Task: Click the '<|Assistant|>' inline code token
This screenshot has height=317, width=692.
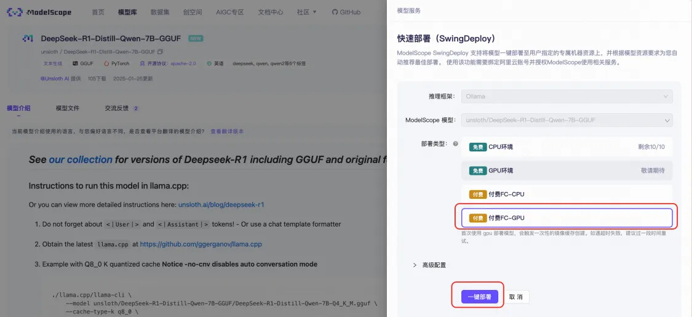Action: coord(183,224)
